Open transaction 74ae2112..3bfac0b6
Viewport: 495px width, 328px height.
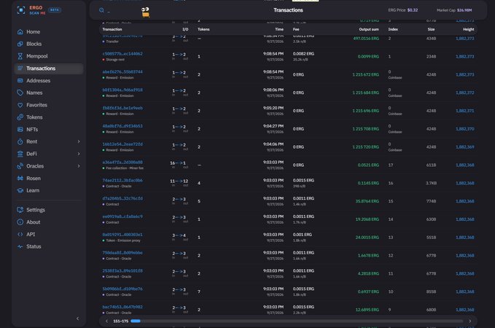(122, 180)
